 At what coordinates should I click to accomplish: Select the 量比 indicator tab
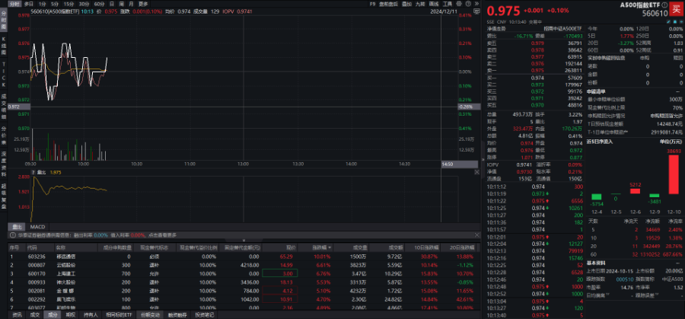pos(16,227)
